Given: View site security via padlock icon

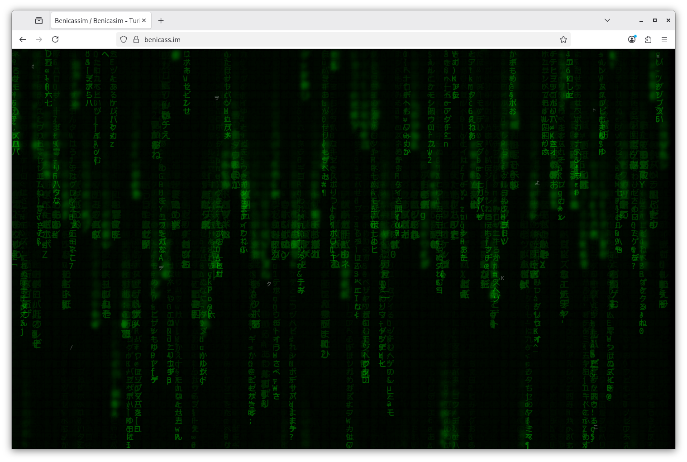Looking at the screenshot, I should click(x=136, y=39).
